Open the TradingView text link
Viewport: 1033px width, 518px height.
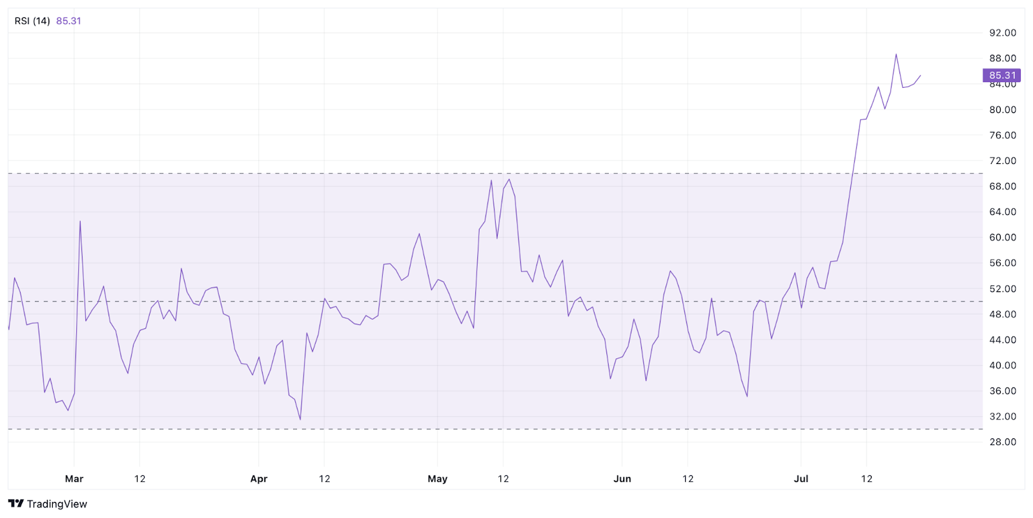click(57, 504)
